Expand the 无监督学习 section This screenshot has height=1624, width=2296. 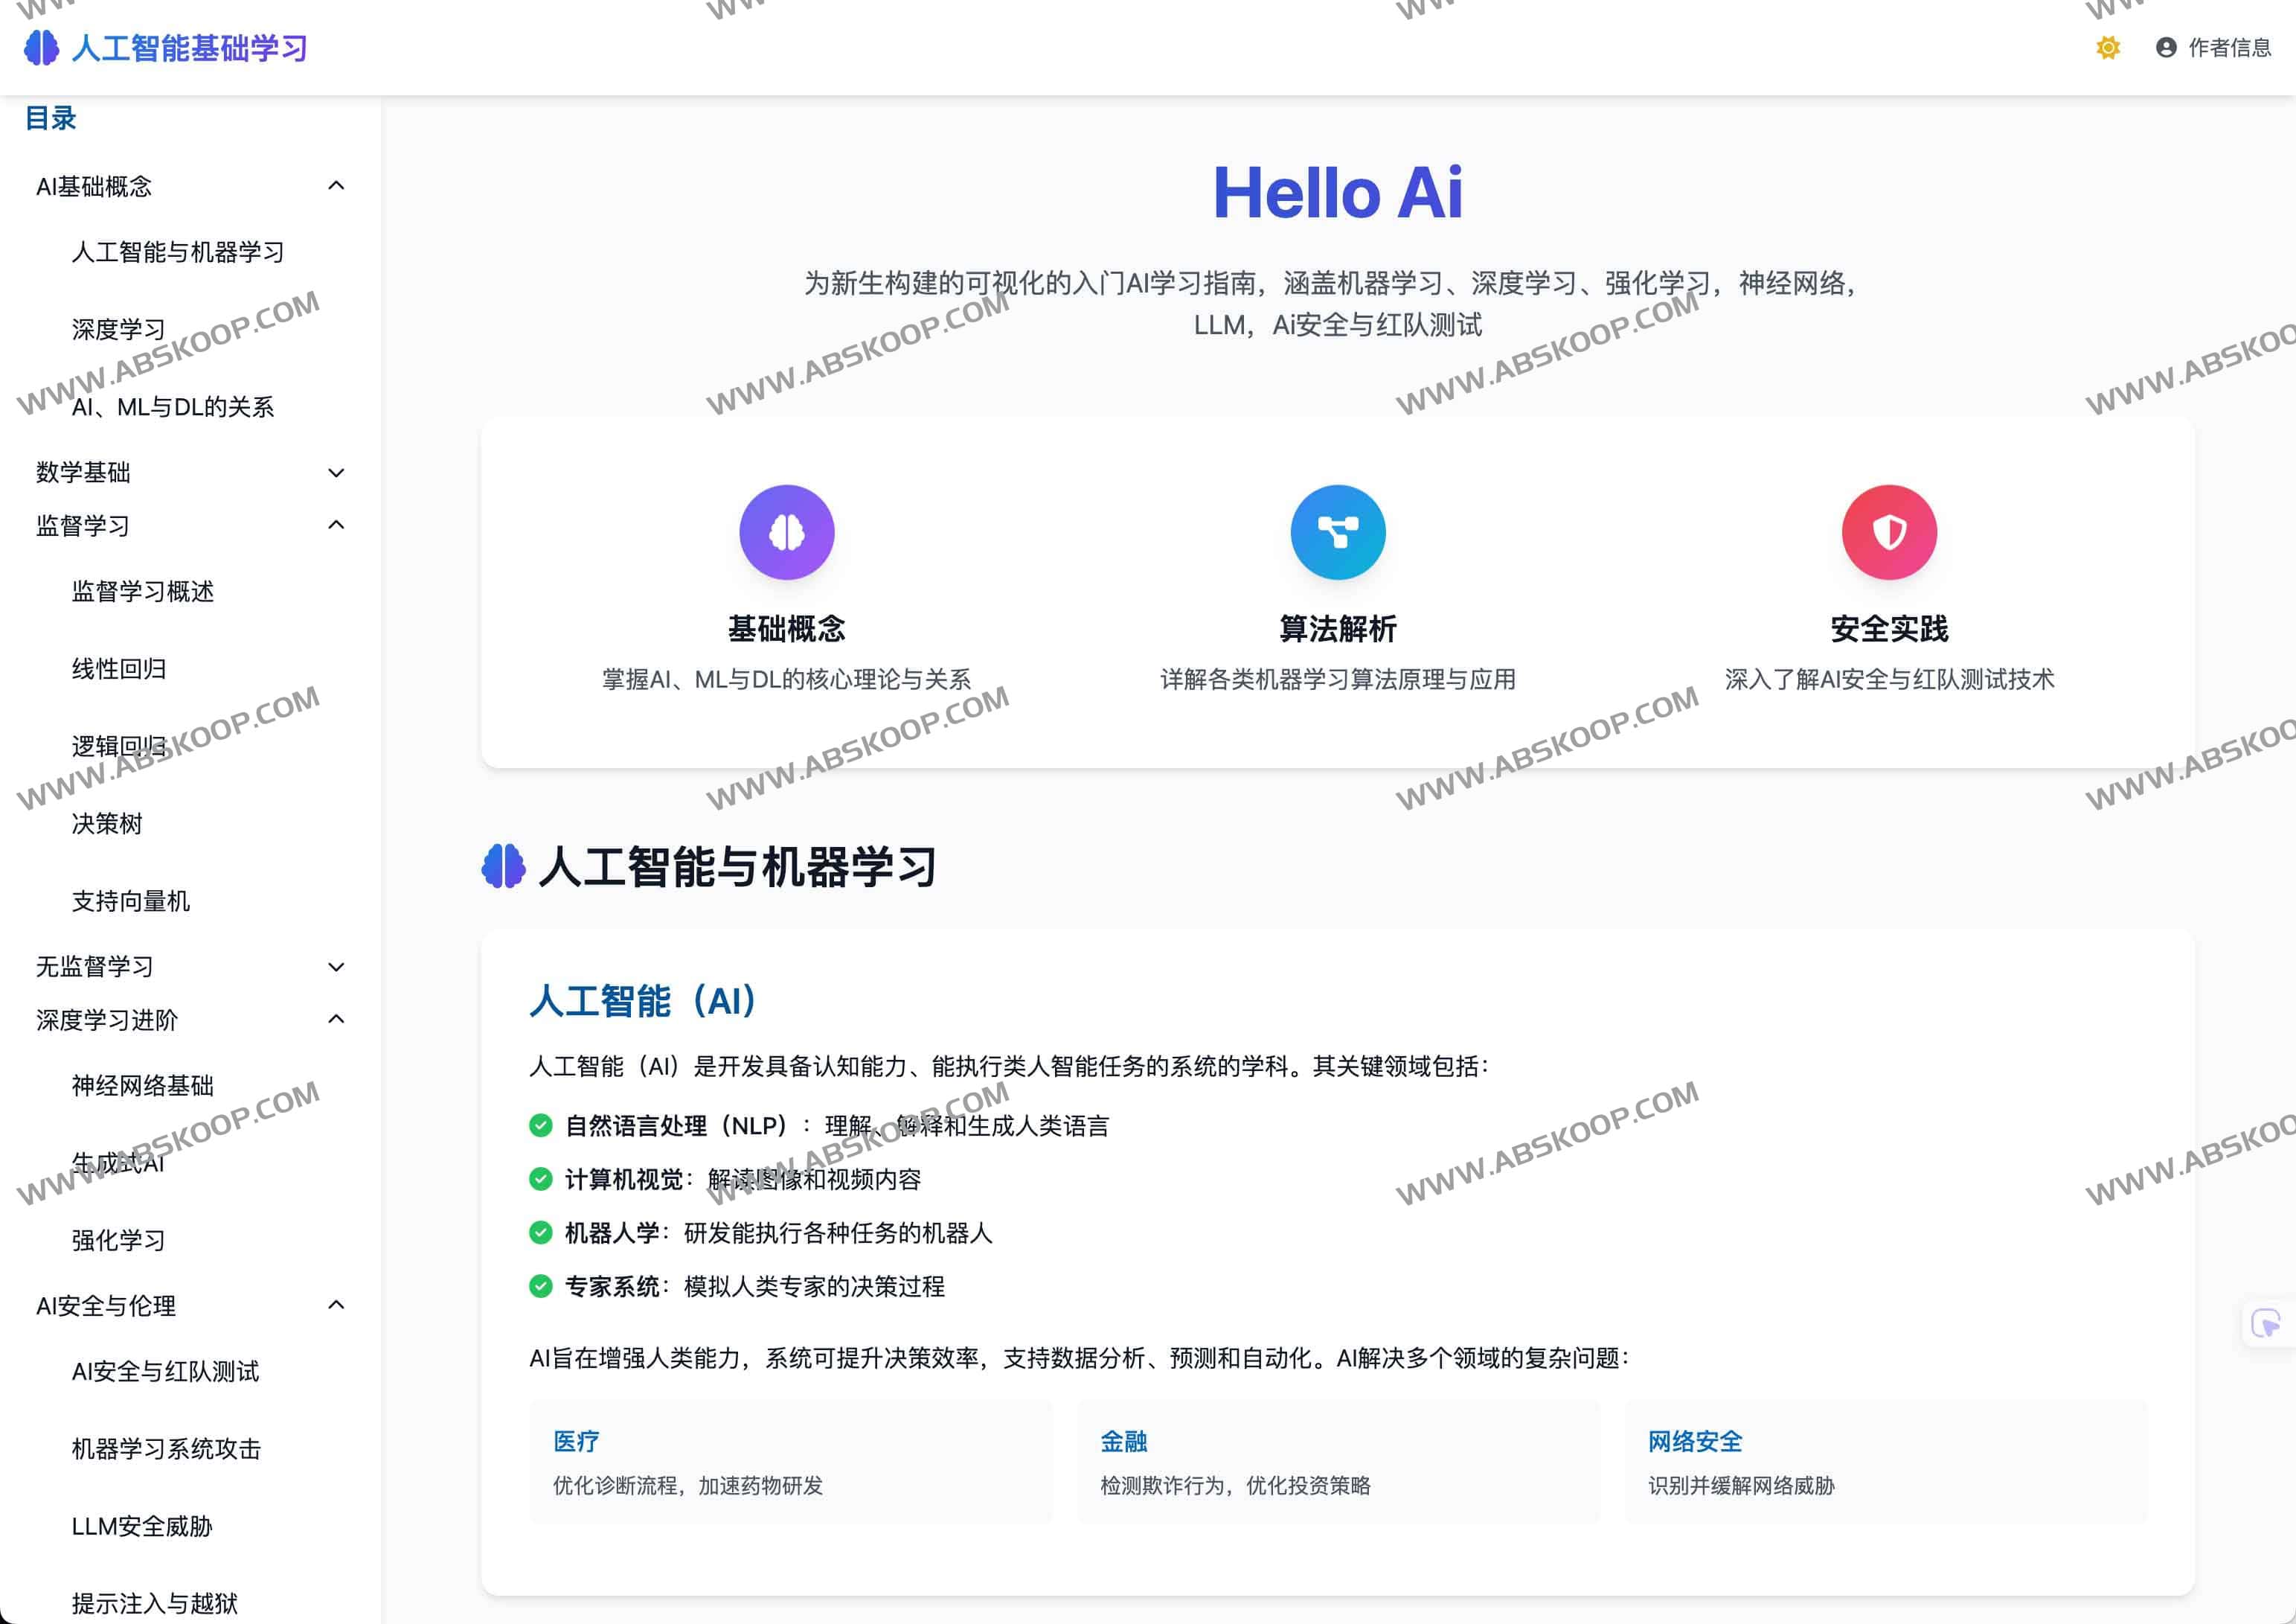(336, 965)
